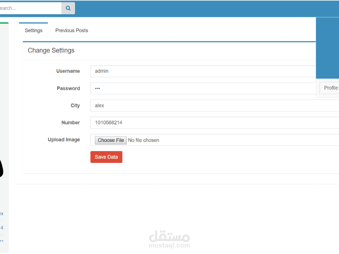339x254 pixels.
Task: Click the search magnifier icon button
Action: click(68, 8)
